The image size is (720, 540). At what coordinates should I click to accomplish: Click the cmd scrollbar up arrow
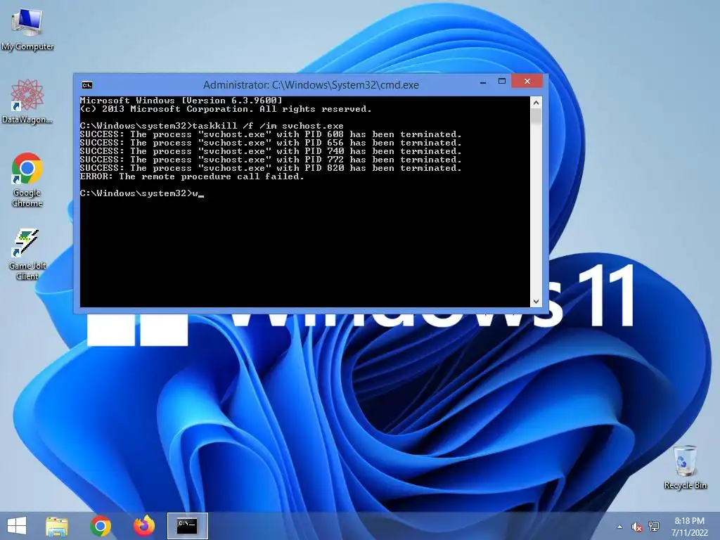[x=536, y=103]
